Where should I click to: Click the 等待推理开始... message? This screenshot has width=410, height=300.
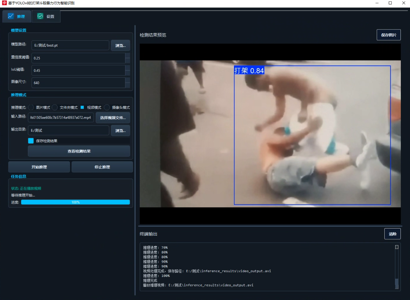pyautogui.click(x=23, y=195)
